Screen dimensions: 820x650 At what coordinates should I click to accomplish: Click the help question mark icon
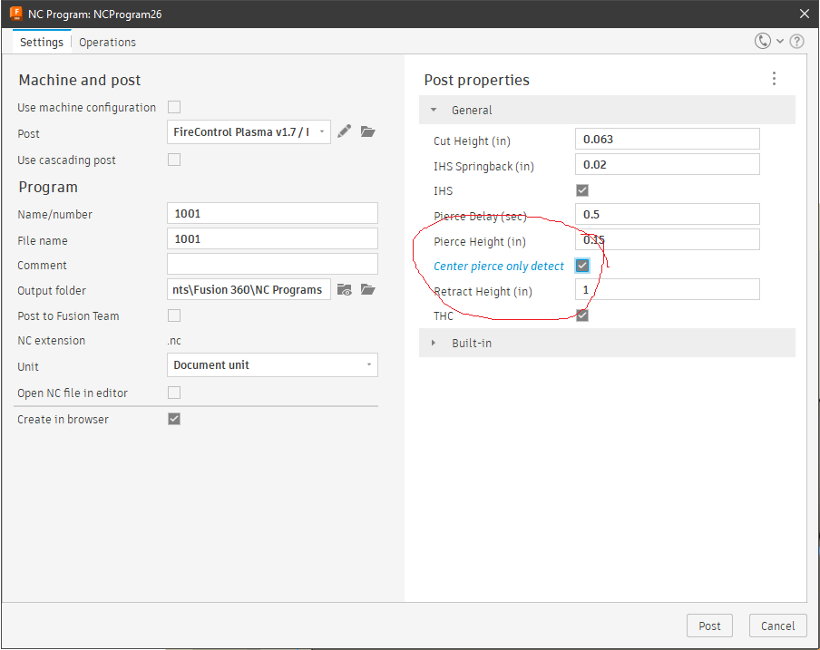click(796, 42)
